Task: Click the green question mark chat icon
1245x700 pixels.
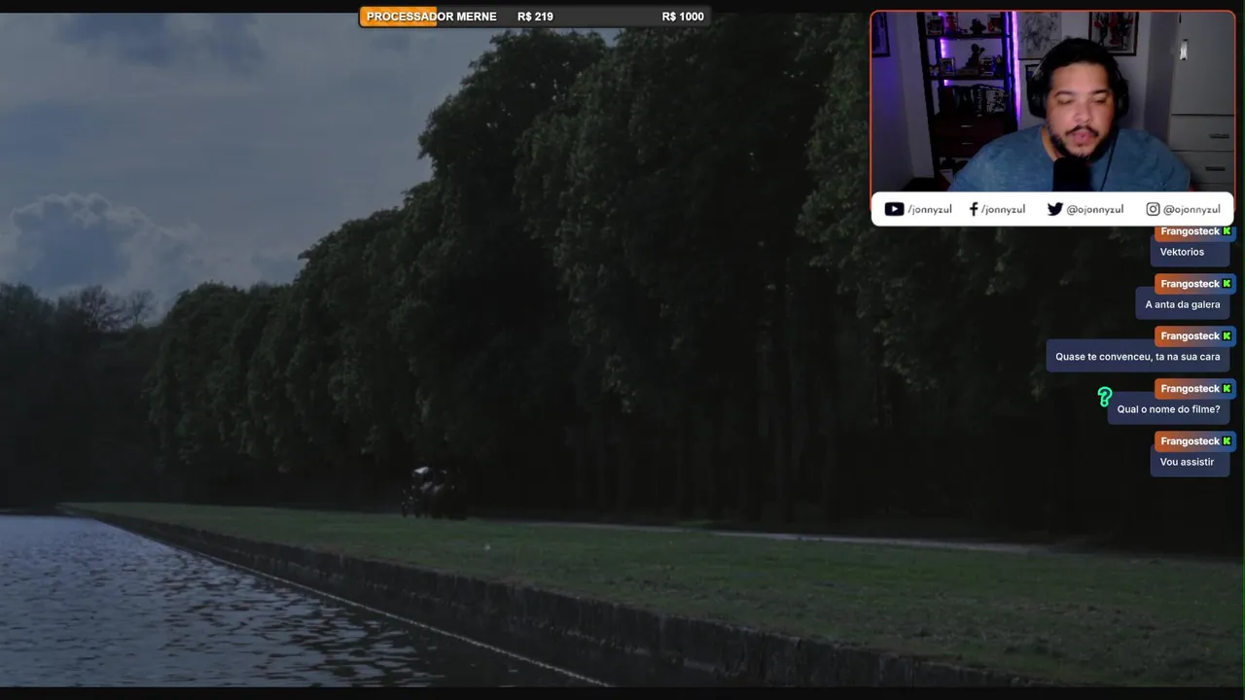Action: pos(1105,397)
